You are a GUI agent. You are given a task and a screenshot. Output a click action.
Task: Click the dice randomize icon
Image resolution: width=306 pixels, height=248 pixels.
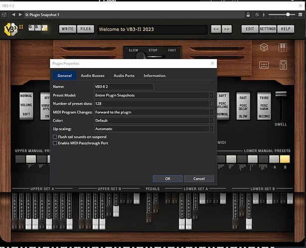264,47
